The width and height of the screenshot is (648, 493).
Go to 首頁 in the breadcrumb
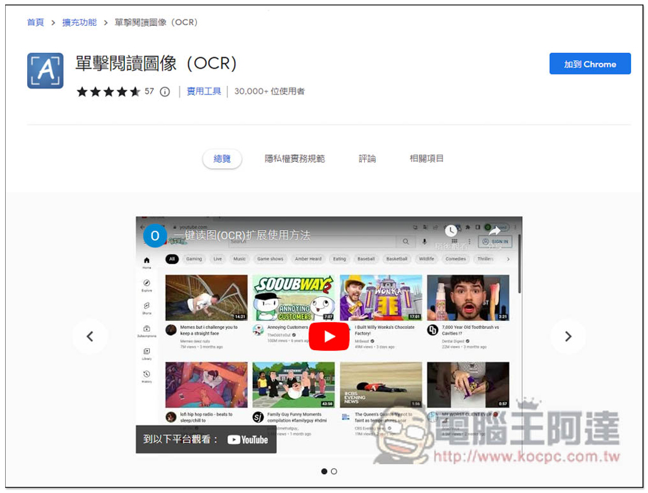tap(35, 23)
